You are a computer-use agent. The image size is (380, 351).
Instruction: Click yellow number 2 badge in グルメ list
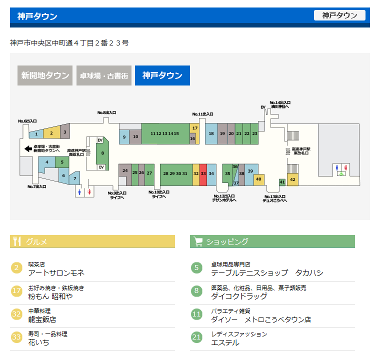pos(16,267)
